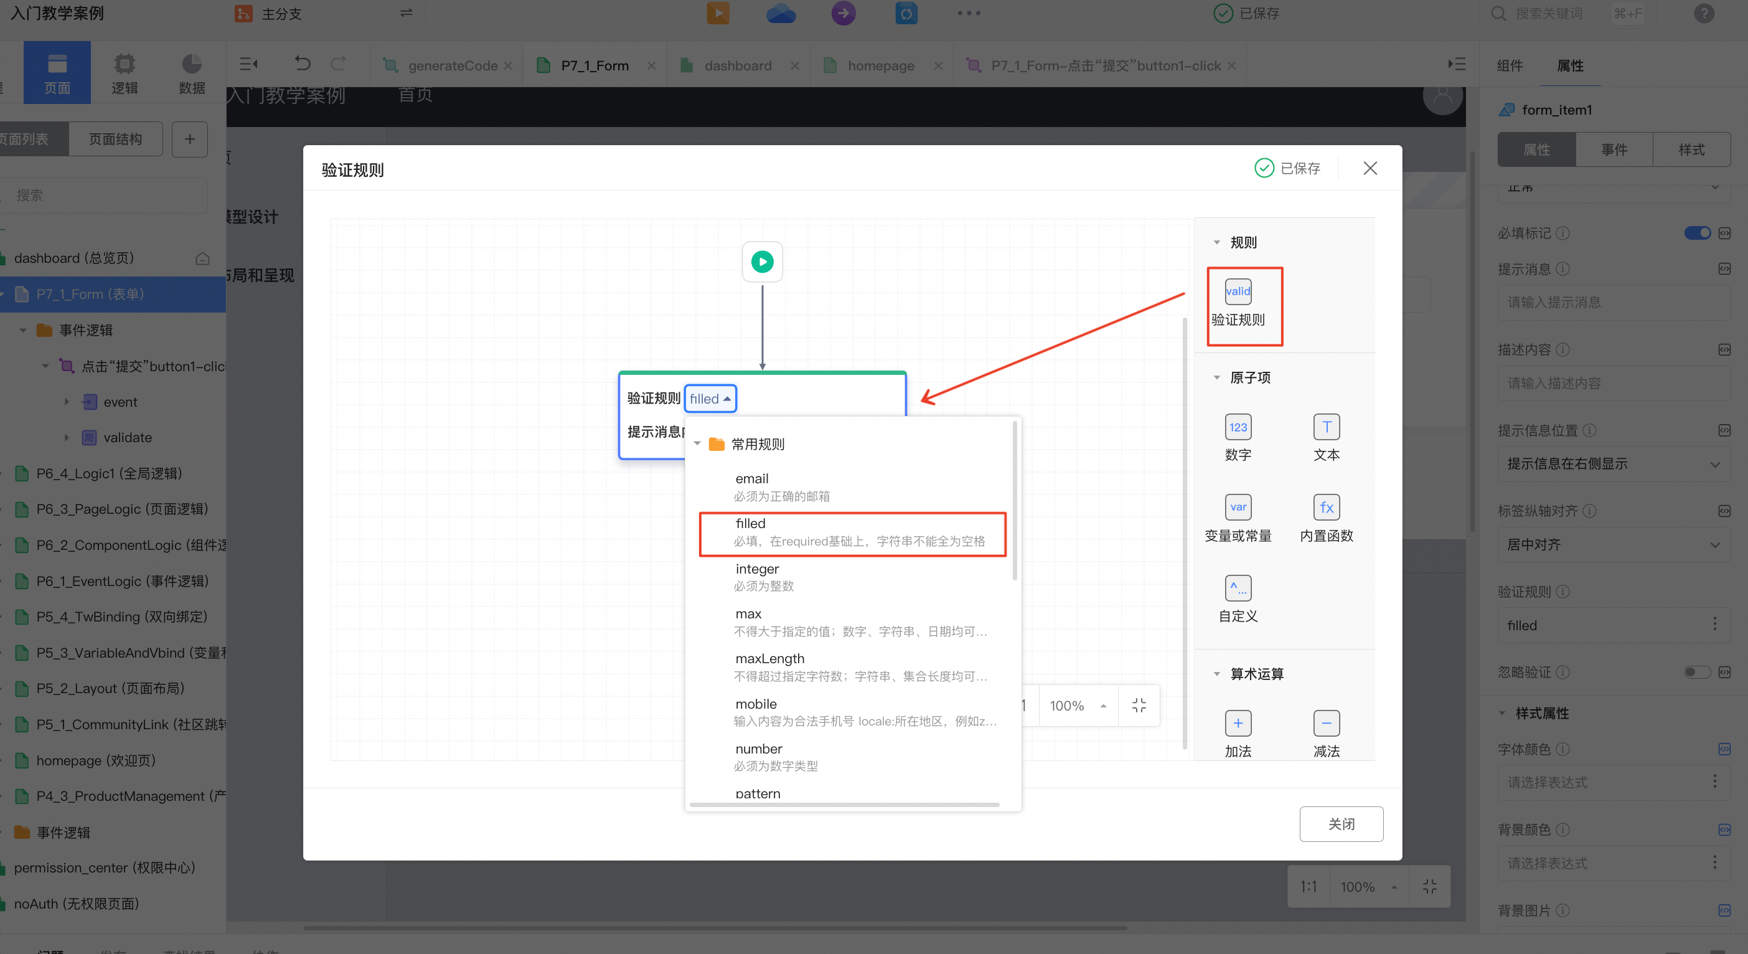This screenshot has width=1748, height=954.
Task: Collapse the left panel toggle icon
Action: [249, 65]
